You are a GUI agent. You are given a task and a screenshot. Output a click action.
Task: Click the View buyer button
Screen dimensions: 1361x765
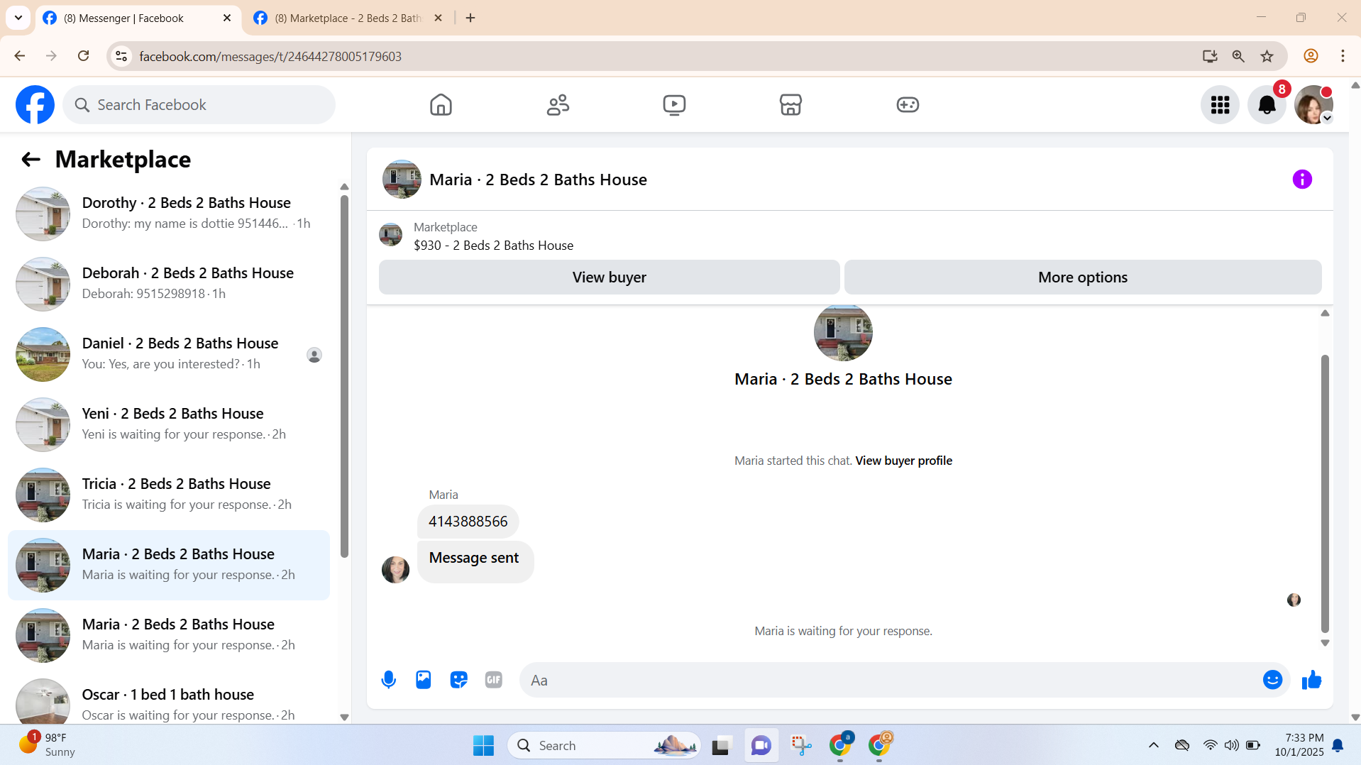[609, 277]
